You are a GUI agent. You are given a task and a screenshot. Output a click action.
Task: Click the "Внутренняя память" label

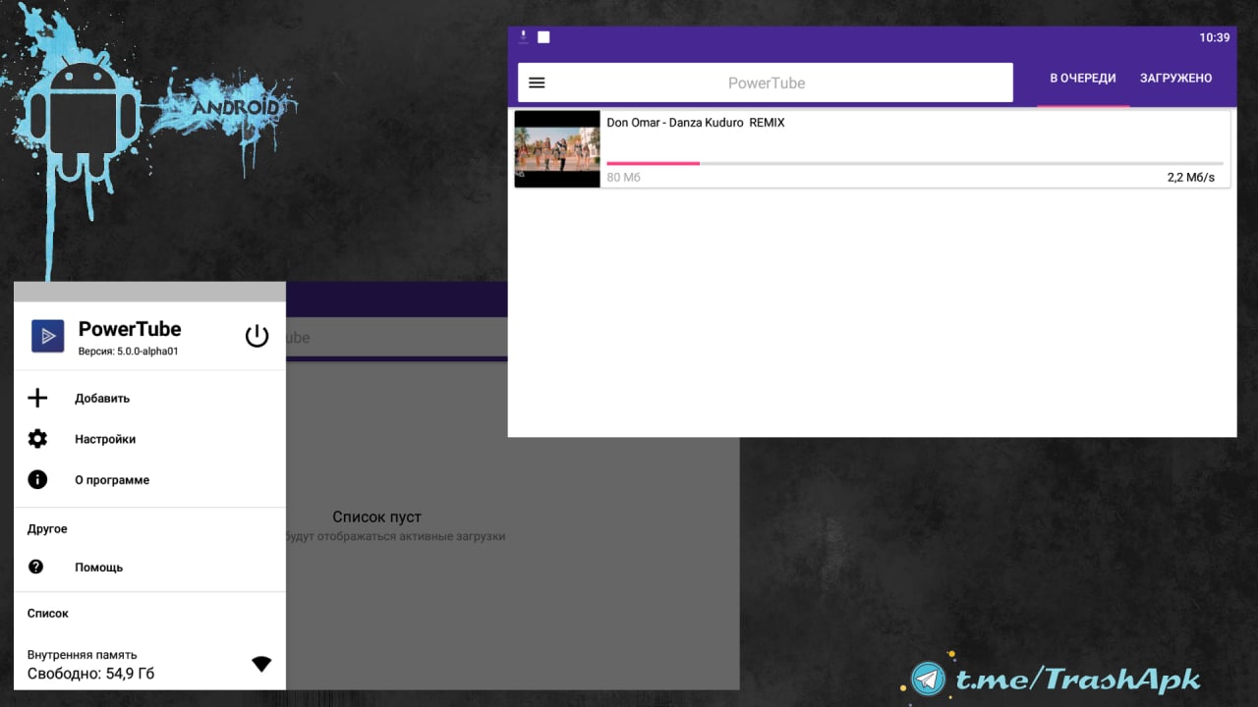point(83,654)
